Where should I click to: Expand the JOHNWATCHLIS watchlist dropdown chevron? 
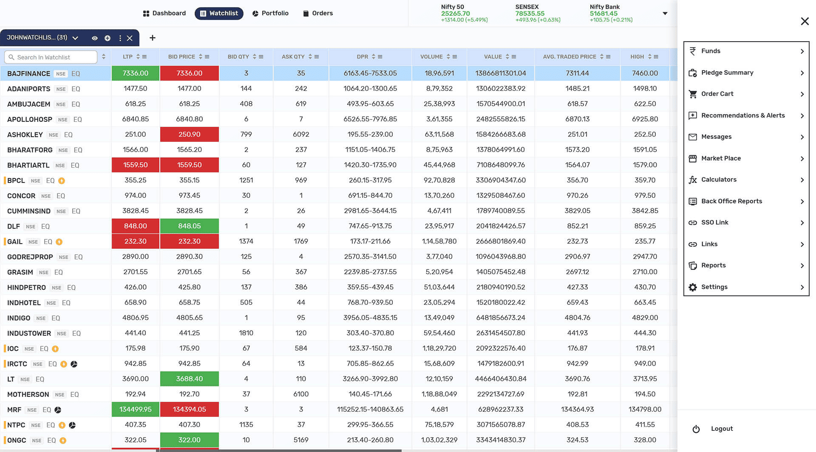(x=75, y=38)
